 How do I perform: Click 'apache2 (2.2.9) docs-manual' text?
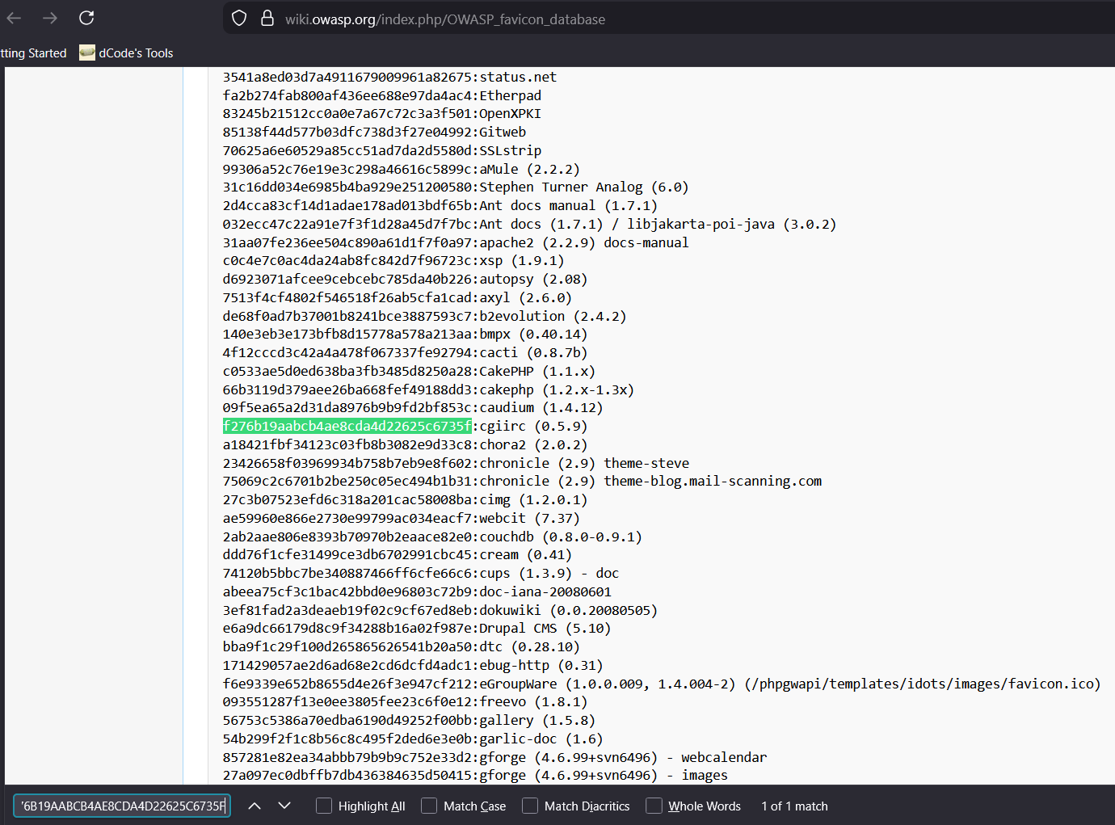(x=584, y=243)
